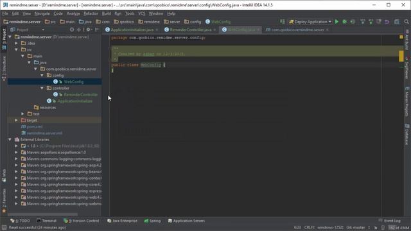Viewport: 411px width, 231px height.
Task: Click the VCS Compare/History icon
Action: pos(379,22)
